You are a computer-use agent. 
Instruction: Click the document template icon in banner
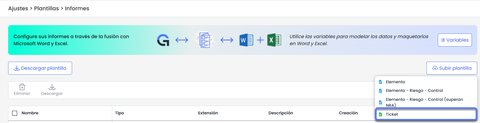(x=205, y=40)
